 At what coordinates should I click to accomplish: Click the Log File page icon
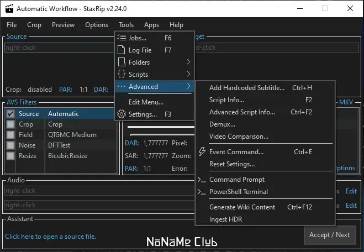click(x=121, y=50)
